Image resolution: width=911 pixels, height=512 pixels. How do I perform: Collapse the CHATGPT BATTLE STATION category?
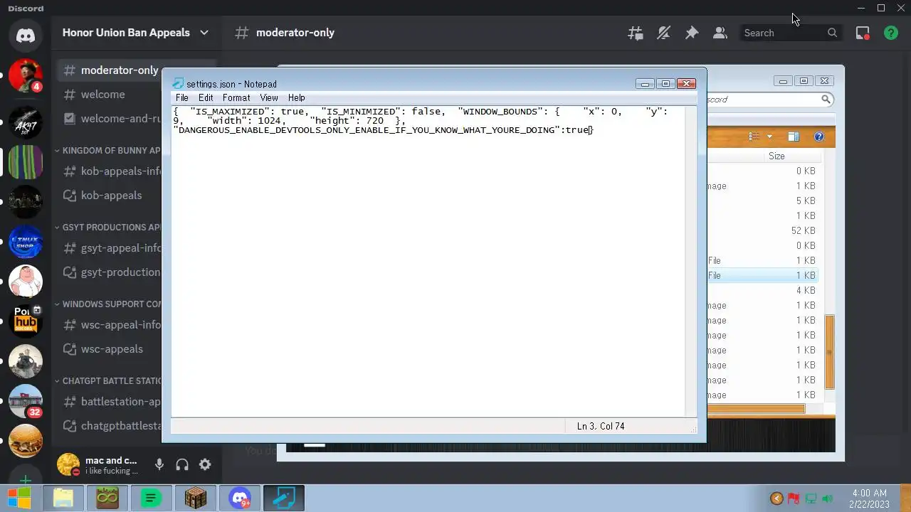(x=108, y=381)
